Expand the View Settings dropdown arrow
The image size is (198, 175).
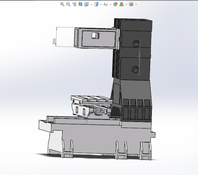tap(136, 5)
